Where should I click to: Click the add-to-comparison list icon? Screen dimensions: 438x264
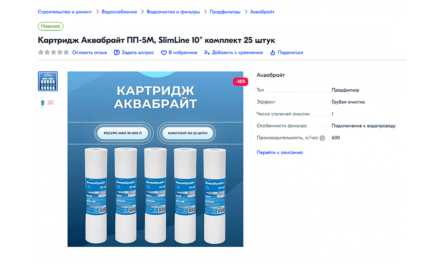point(207,53)
